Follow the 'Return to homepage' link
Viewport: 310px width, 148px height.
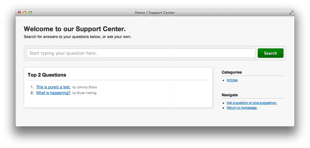242,108
